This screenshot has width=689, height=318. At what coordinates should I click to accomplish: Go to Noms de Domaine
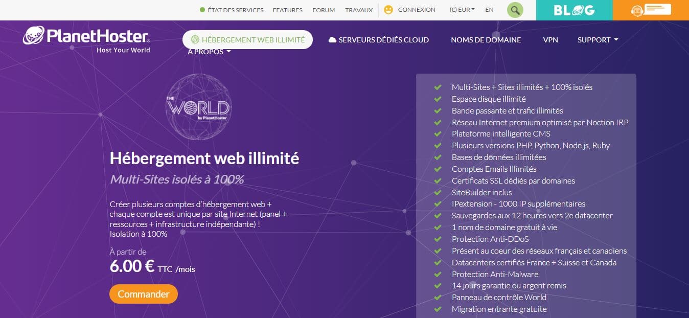[x=486, y=40]
